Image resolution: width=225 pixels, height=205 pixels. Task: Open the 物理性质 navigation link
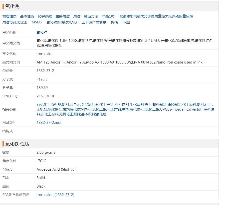point(9,16)
